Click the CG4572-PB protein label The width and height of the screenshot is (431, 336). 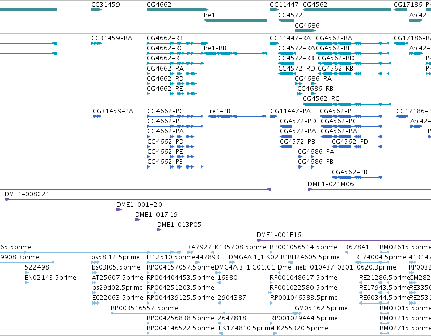(297, 142)
